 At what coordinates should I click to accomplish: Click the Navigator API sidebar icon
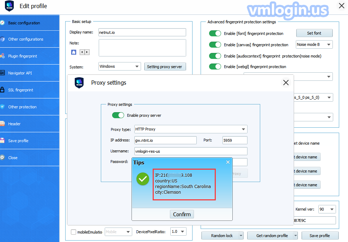coord(2,73)
